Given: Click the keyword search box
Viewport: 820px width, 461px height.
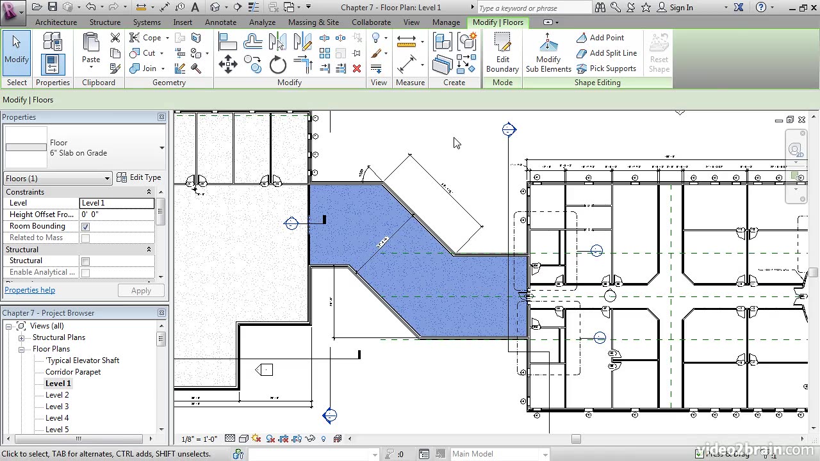Looking at the screenshot, I should (534, 8).
